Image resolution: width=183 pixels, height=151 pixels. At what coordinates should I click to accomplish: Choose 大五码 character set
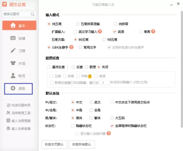pyautogui.click(x=112, y=118)
